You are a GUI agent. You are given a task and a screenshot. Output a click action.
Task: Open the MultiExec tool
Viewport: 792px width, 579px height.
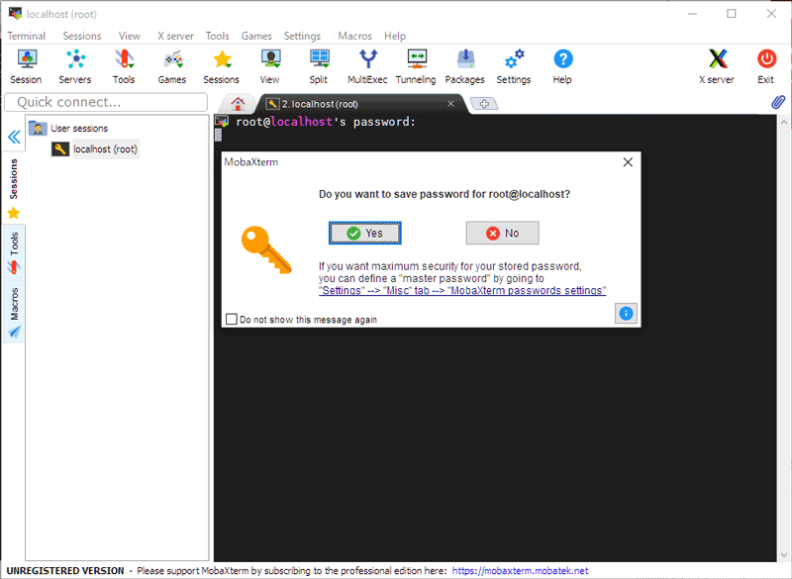pos(367,65)
